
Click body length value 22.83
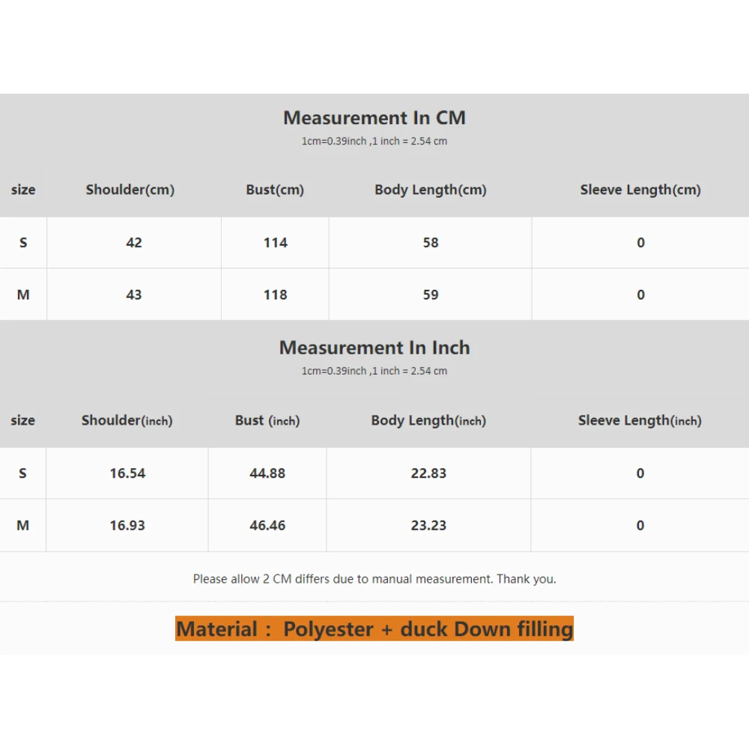pyautogui.click(x=428, y=473)
